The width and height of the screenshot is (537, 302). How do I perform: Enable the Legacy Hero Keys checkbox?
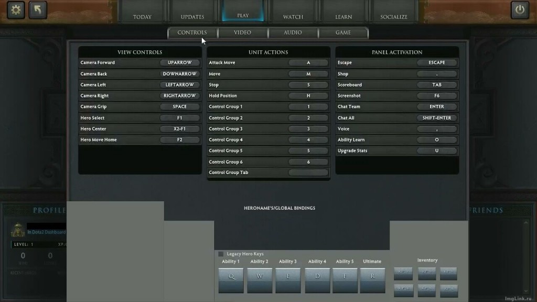(x=221, y=254)
